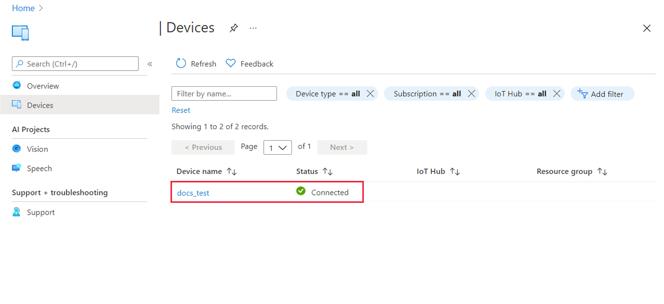Open Speech under AI Projects
The height and width of the screenshot is (304, 664).
pyautogui.click(x=39, y=168)
